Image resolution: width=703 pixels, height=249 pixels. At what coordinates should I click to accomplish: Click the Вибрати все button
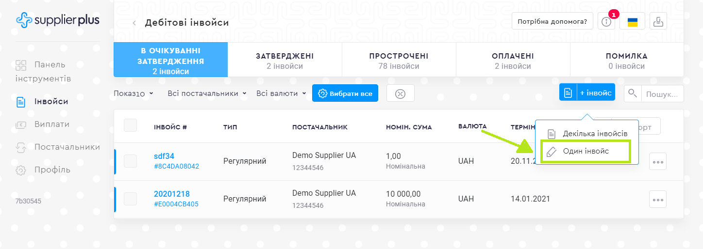(x=345, y=93)
